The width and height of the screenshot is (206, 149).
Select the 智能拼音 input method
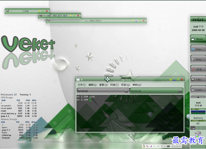point(176,146)
